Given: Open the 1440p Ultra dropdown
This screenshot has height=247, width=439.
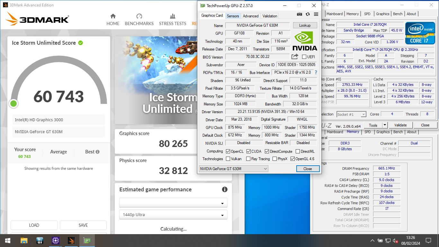Looking at the screenshot, I should click(173, 215).
